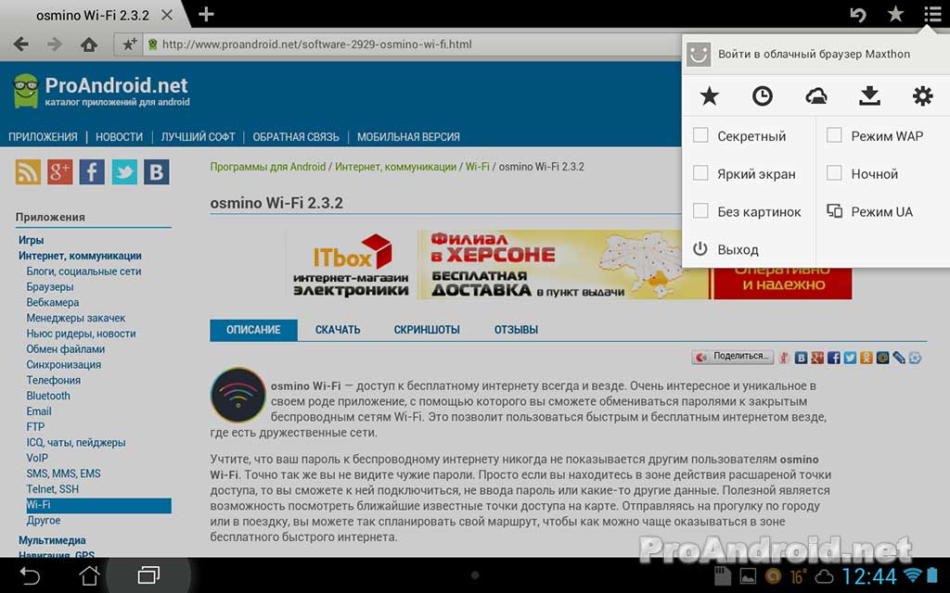The width and height of the screenshot is (950, 593).
Task: Open the Синхронизация sidebar link
Action: click(64, 365)
